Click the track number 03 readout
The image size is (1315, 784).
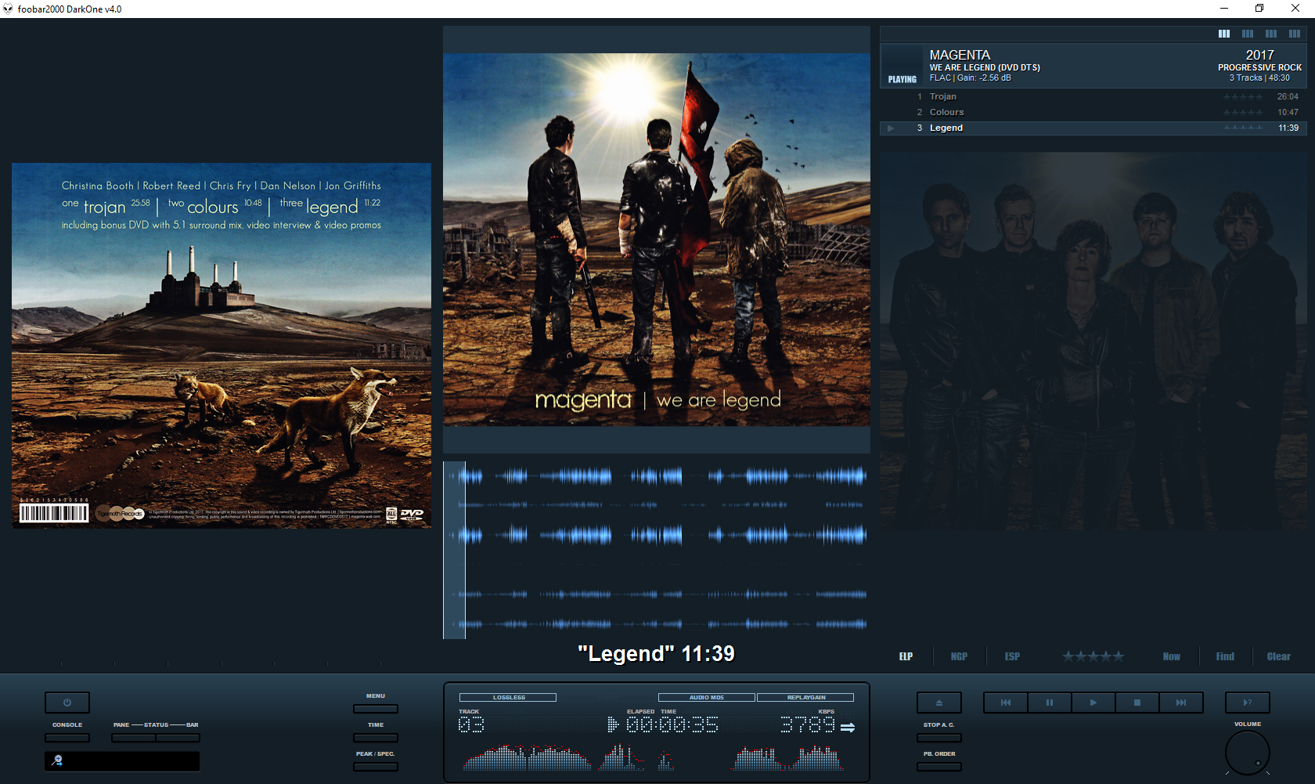(x=471, y=724)
